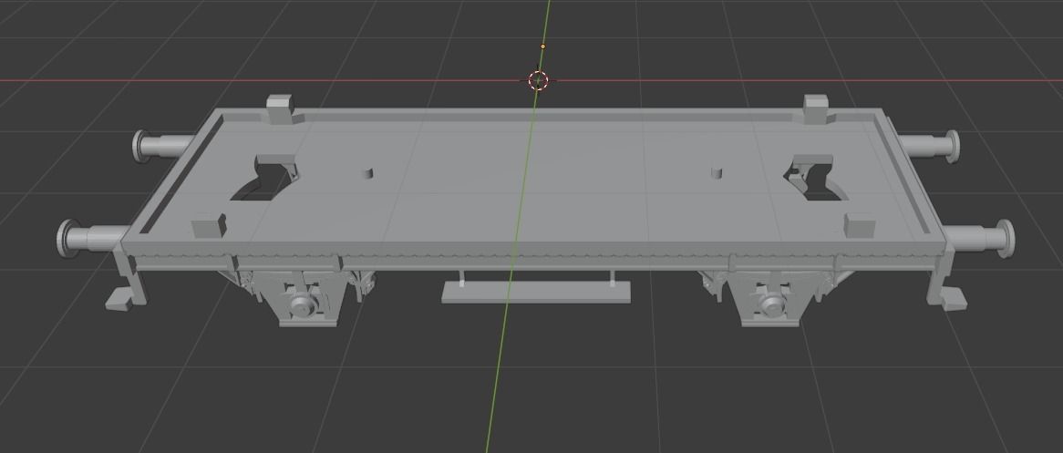Click the right cylindrical peg on the deck
The image size is (1063, 453).
pos(717,172)
